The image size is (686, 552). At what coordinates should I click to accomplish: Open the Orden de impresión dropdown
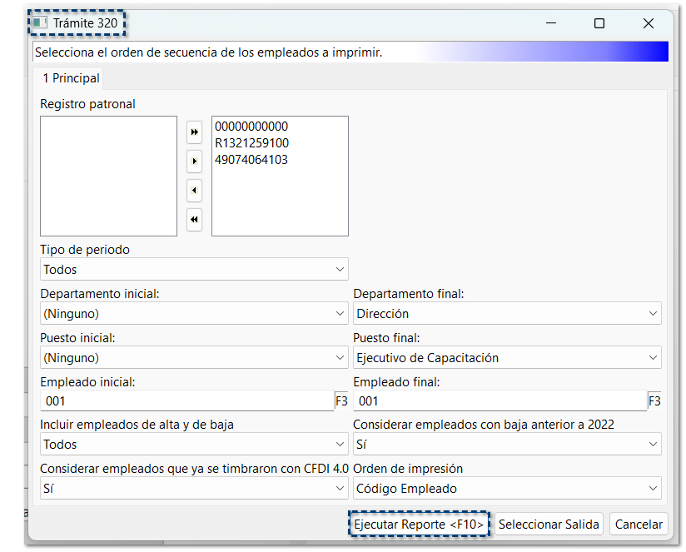point(507,488)
